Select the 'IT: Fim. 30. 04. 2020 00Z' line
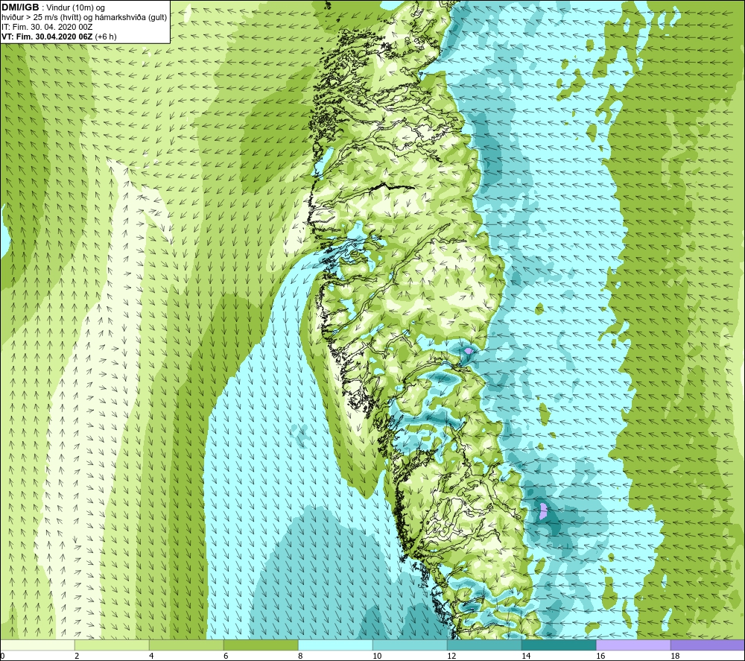745x661 pixels. [x=47, y=27]
